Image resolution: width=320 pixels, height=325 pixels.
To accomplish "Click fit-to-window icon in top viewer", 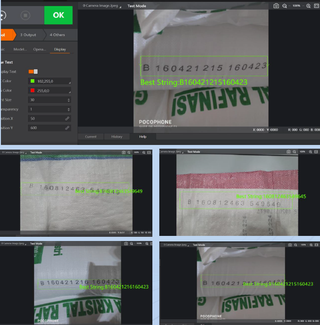I will coord(316,6).
